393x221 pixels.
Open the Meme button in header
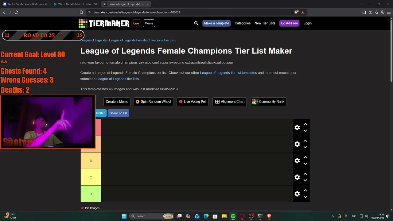[149, 23]
